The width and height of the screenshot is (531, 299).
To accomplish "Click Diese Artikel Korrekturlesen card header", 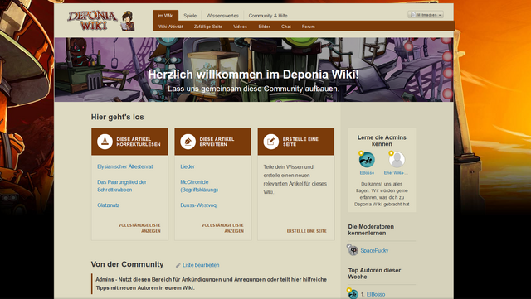I will [129, 142].
